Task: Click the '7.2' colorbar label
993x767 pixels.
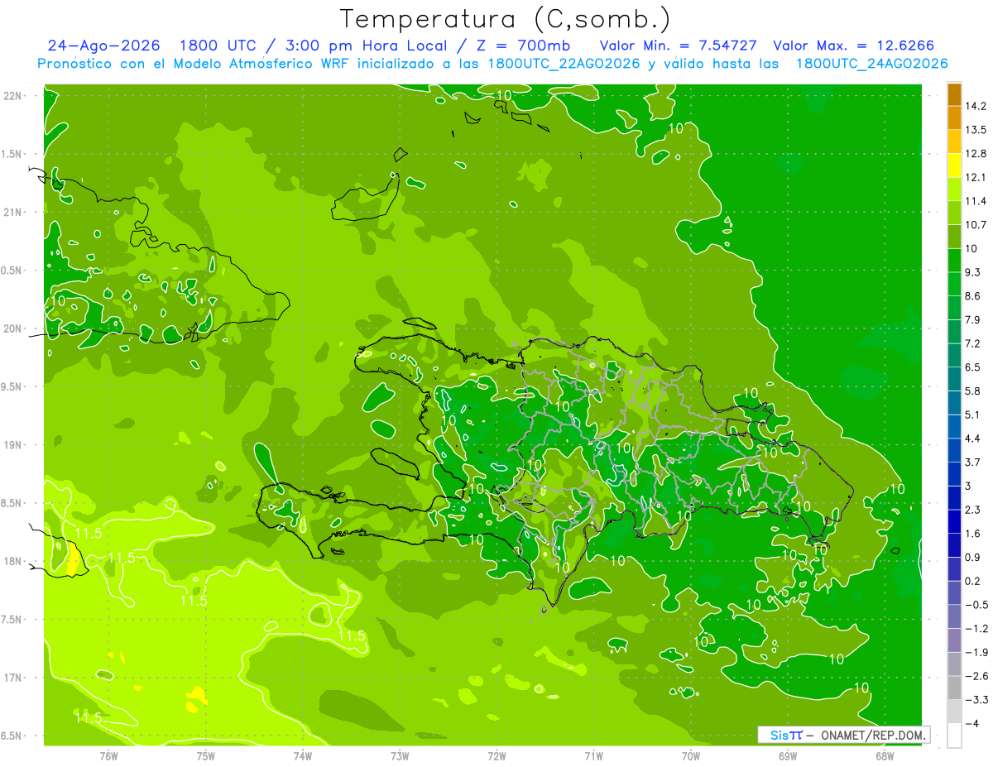Action: pyautogui.click(x=973, y=343)
